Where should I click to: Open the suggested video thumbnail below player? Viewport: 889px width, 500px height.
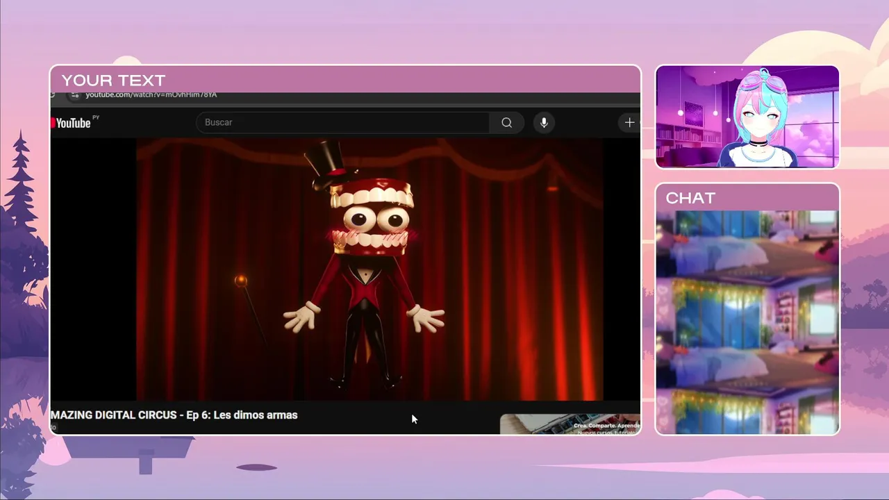[570, 424]
